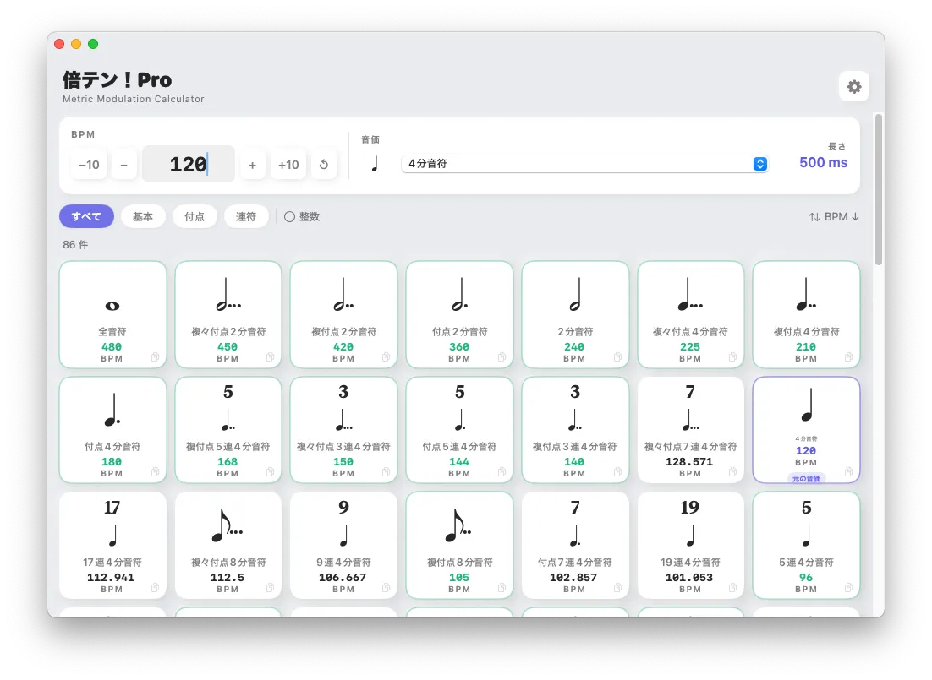Copy the 付点4分音符 180 BPM value

pyautogui.click(x=155, y=471)
